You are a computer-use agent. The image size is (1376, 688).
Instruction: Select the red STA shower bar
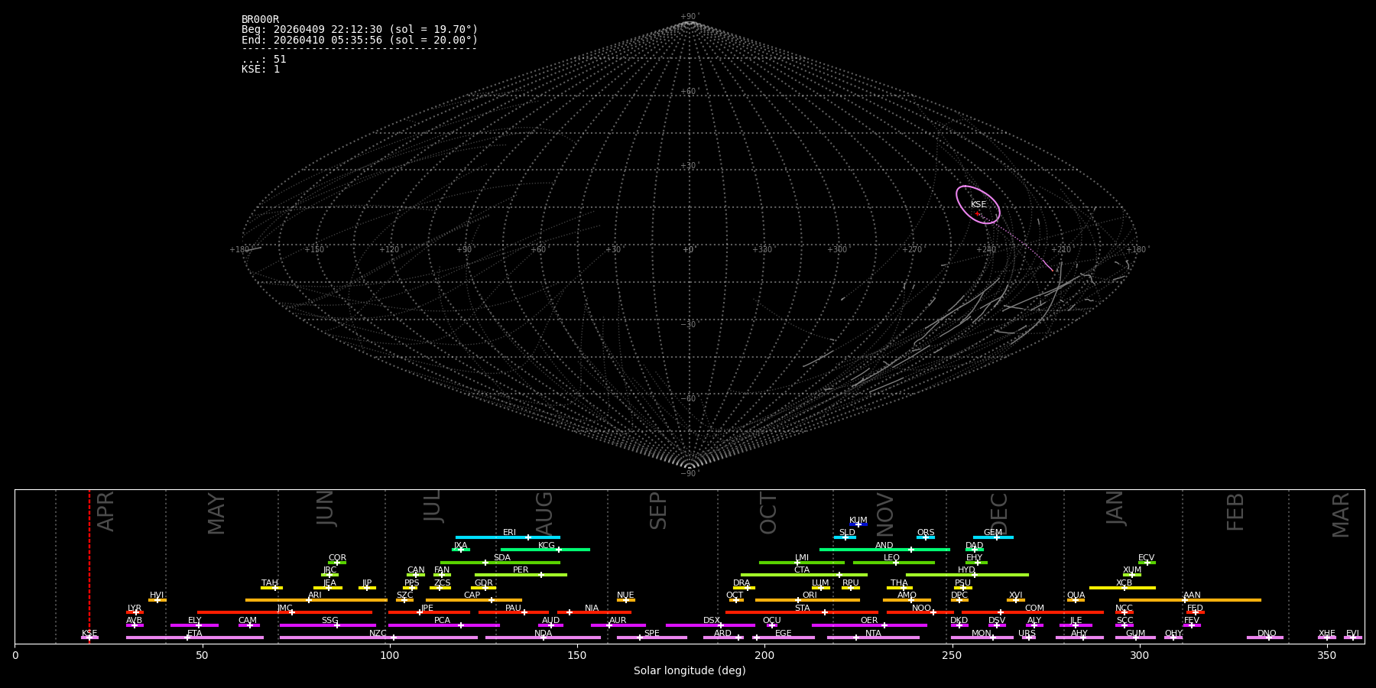(x=801, y=612)
